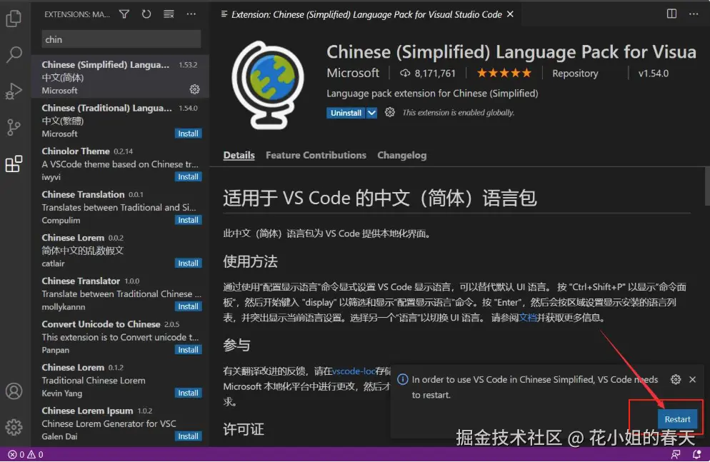
Task: Select the Chinese (Simplified) Language Pack editor tab
Action: 366,14
